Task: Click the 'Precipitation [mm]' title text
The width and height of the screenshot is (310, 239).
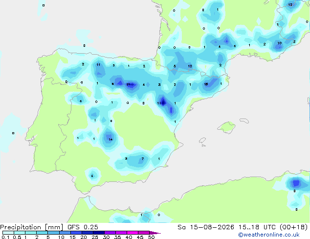Action: (x=32, y=227)
